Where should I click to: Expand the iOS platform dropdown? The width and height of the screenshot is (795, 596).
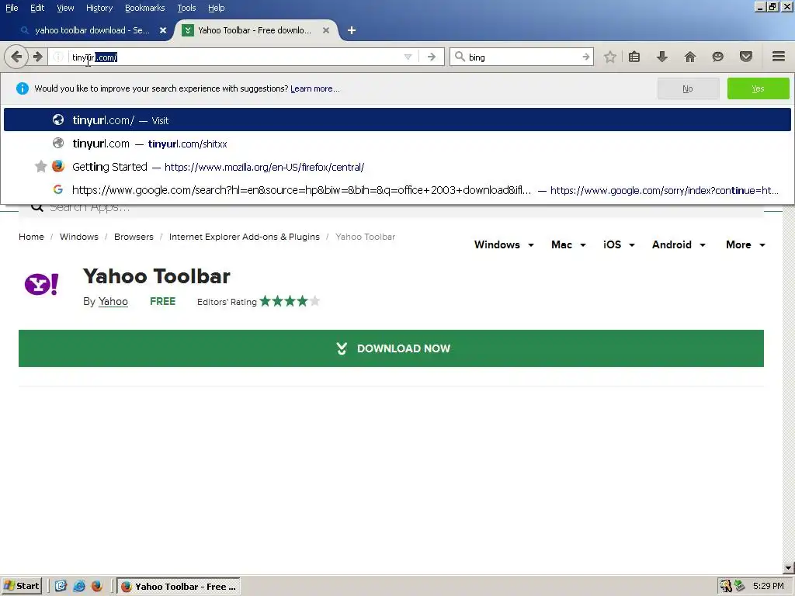point(619,244)
